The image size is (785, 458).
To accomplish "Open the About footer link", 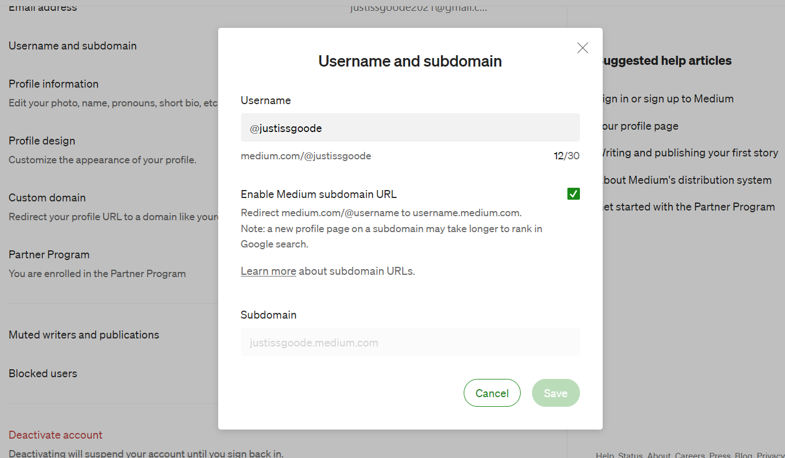I will tap(659, 455).
